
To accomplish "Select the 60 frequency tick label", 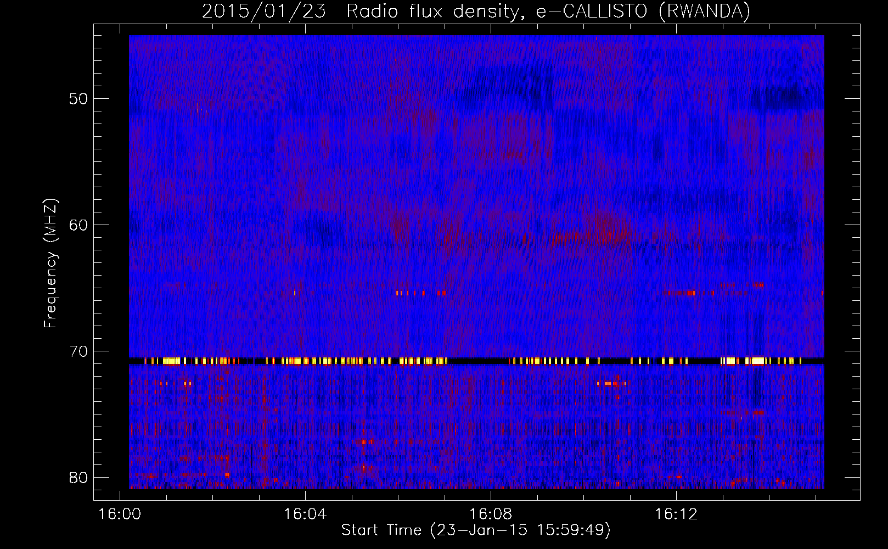I will point(78,225).
